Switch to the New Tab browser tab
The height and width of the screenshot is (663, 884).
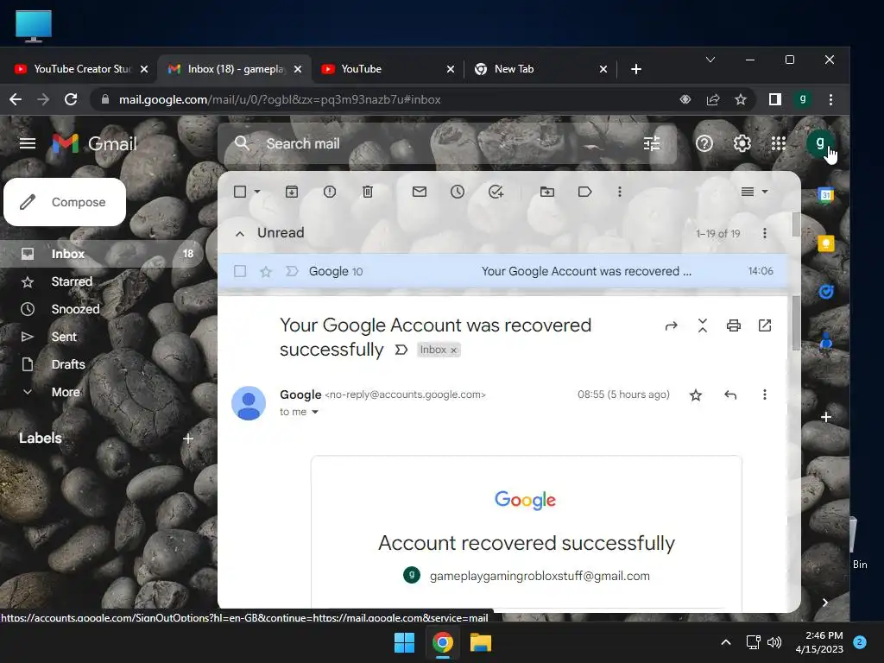540,69
